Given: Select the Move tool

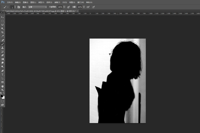Looking at the screenshot, I should pyautogui.click(x=3, y=17).
